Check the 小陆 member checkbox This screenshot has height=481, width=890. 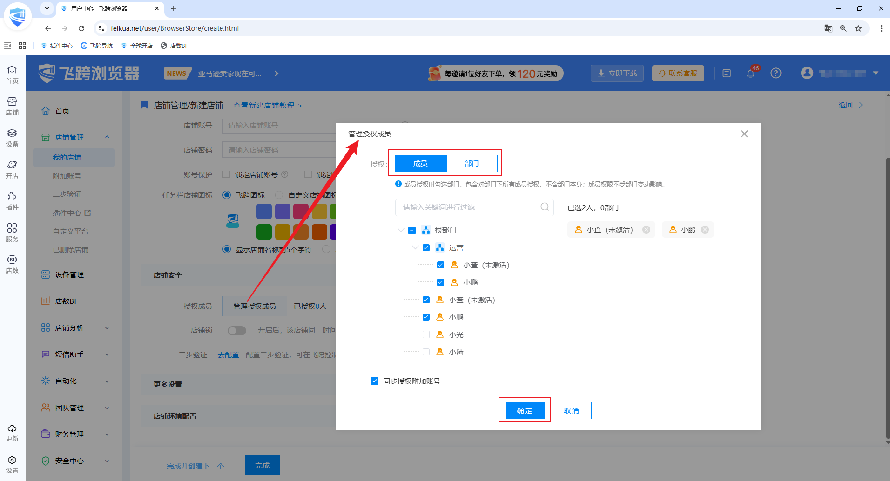click(426, 352)
